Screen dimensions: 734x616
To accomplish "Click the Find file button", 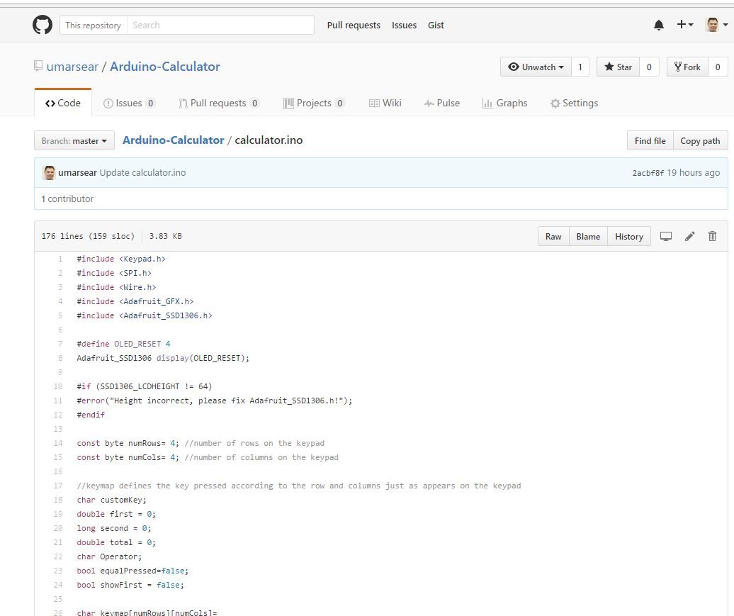I will (x=650, y=140).
